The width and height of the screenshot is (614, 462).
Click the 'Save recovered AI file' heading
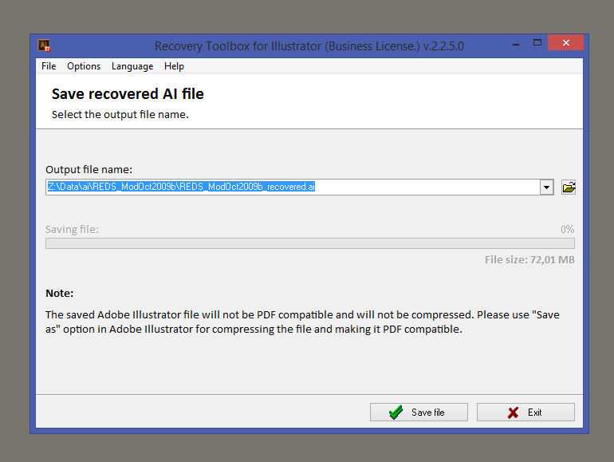(128, 94)
